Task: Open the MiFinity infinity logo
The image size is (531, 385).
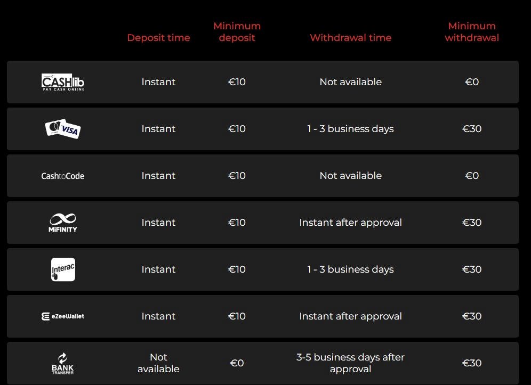Action: (63, 223)
